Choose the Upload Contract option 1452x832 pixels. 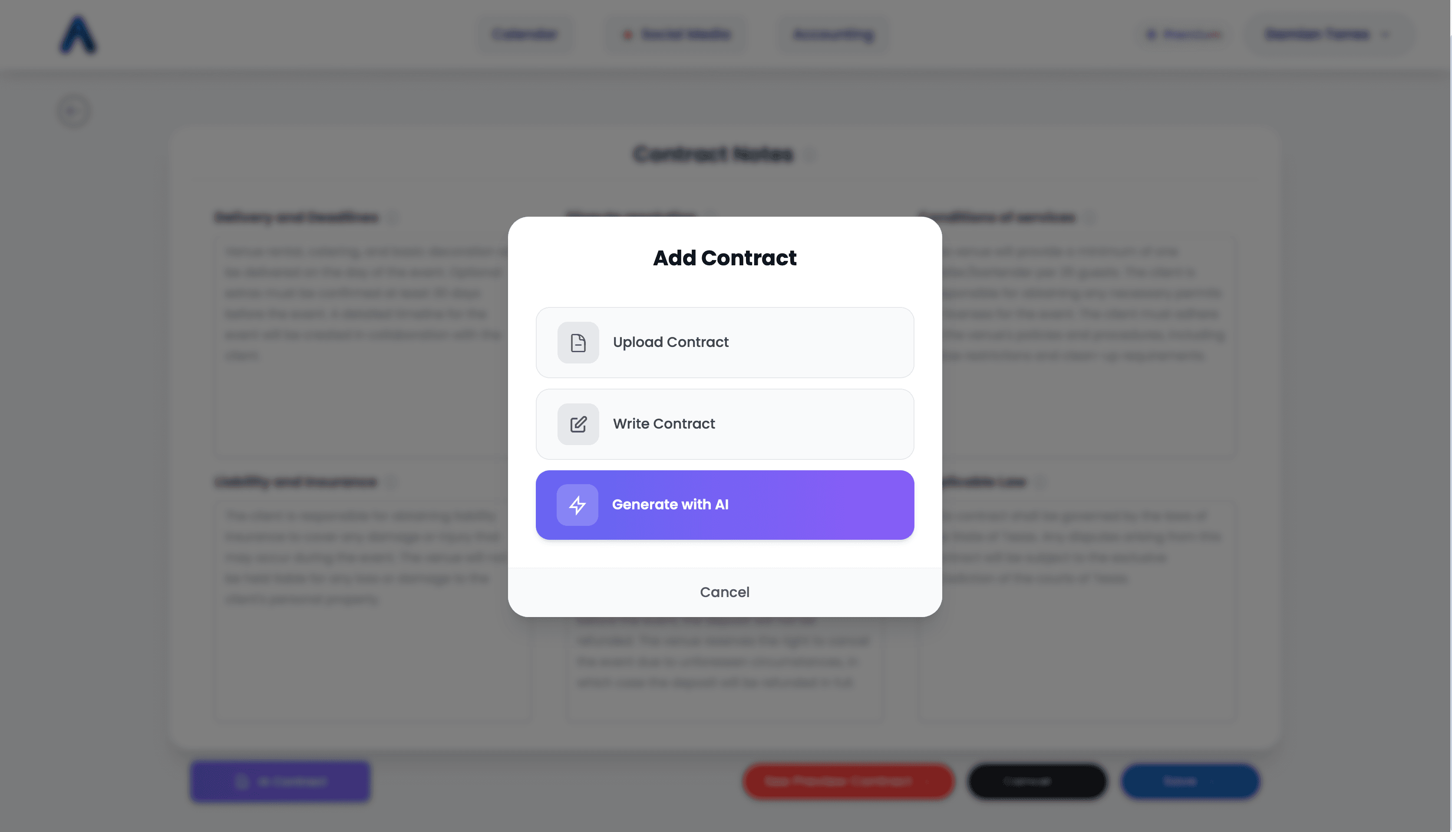[x=724, y=343]
